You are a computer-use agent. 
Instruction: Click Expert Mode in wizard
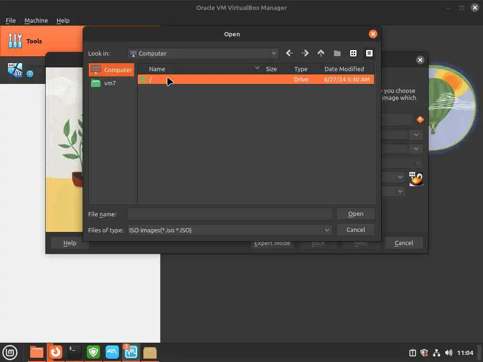click(272, 245)
